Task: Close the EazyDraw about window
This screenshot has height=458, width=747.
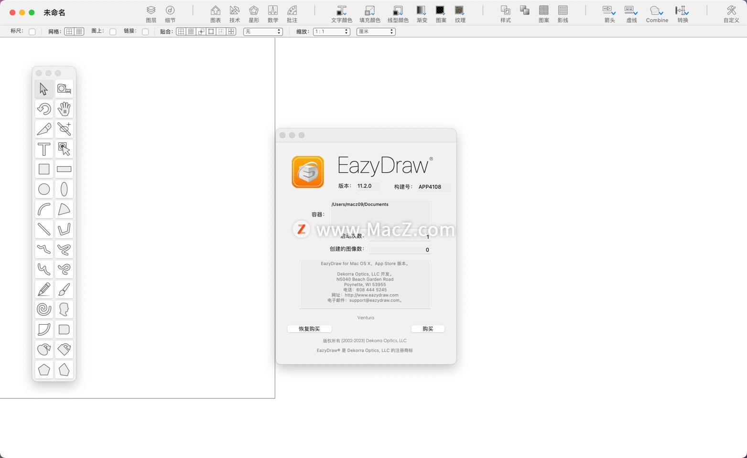Action: (x=282, y=135)
